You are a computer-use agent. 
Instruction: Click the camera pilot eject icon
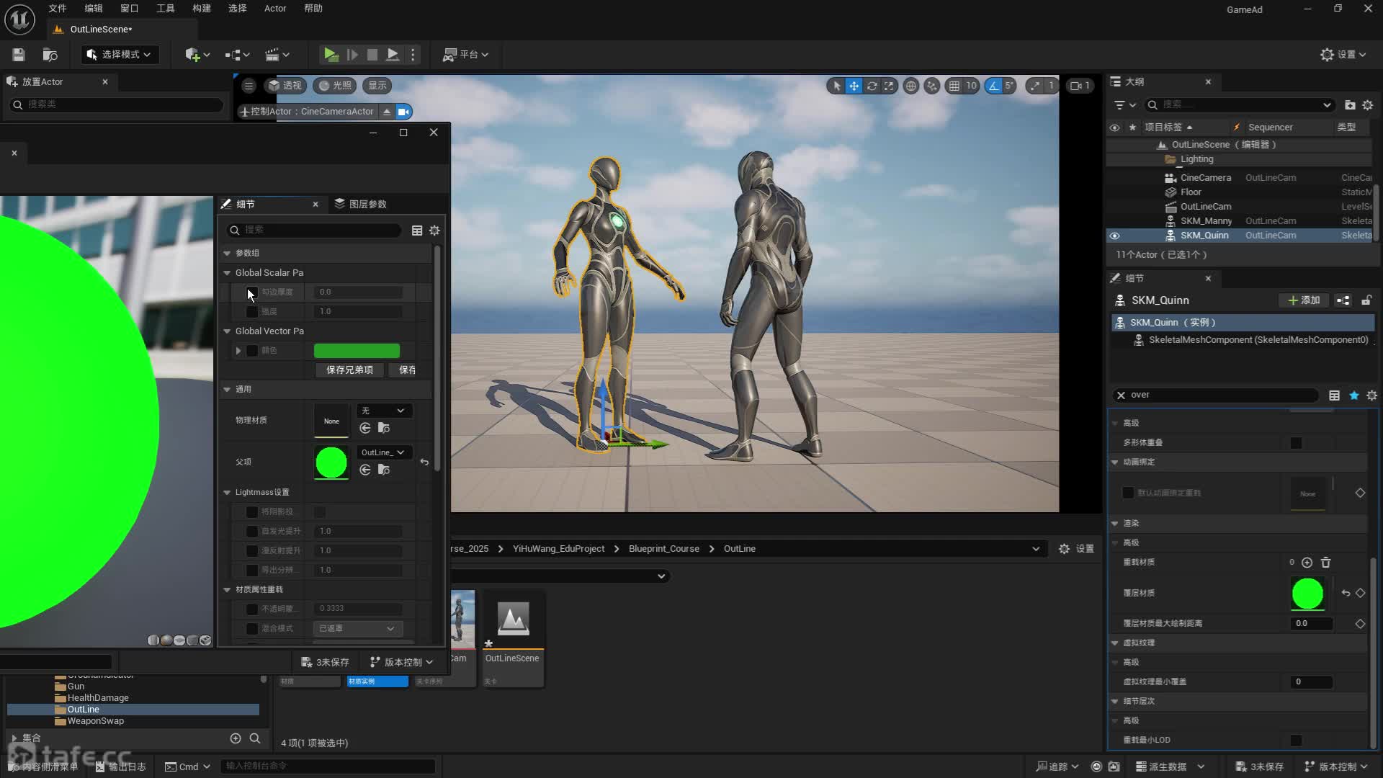point(387,112)
